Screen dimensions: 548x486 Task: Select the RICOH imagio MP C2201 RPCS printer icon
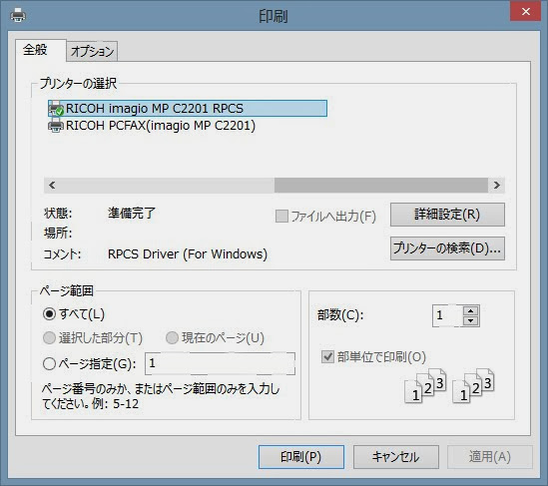[56, 109]
